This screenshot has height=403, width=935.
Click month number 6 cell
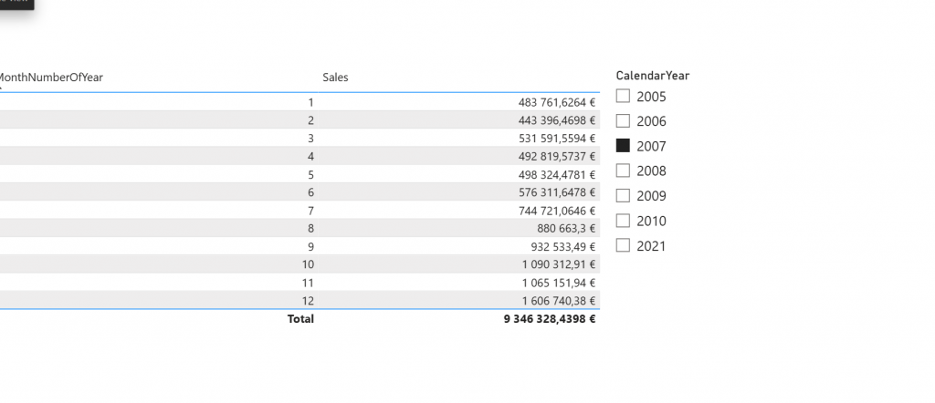click(310, 192)
